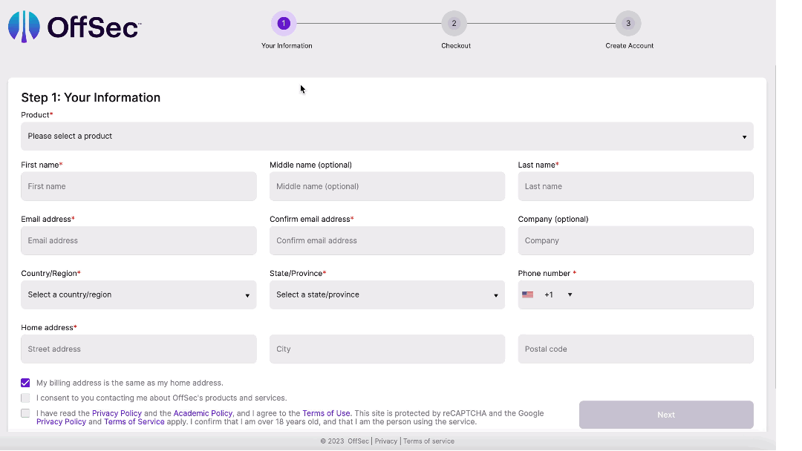Viewport: 802px width, 451px height.
Task: Open the Terms of Use link
Action: [326, 413]
